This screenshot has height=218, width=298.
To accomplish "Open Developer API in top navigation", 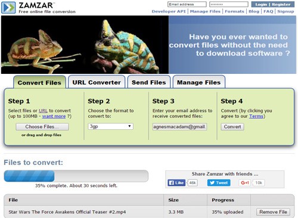I will point(169,11).
